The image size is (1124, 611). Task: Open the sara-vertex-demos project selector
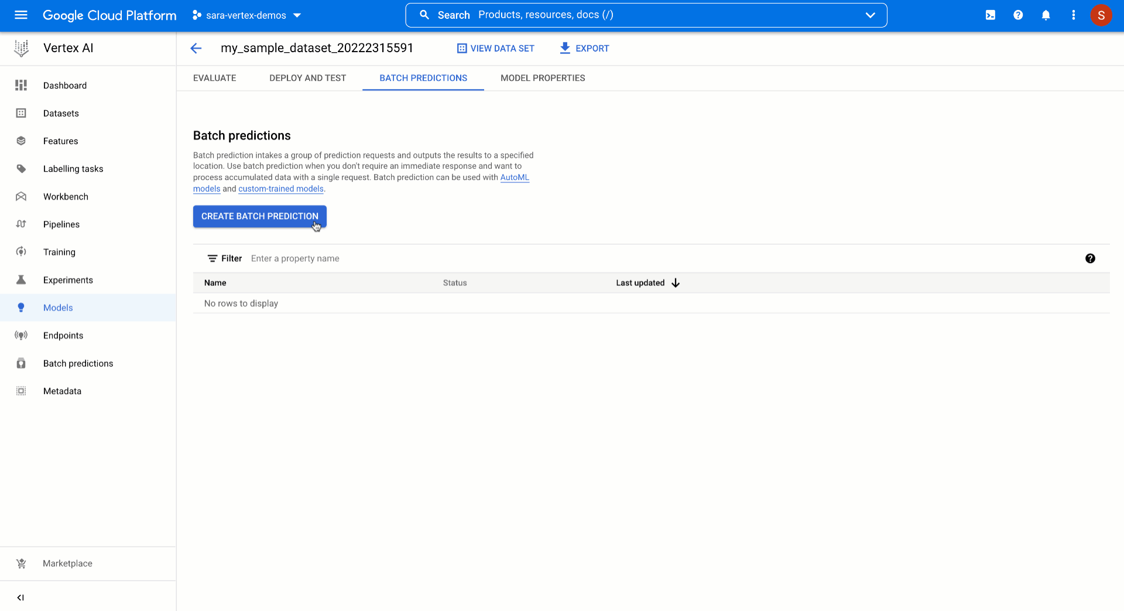246,15
